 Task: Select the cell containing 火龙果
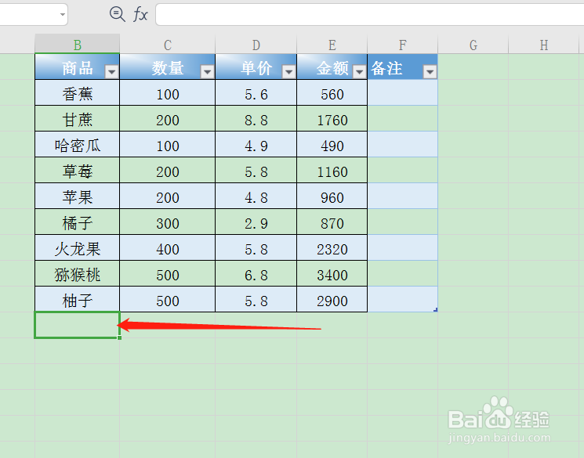point(77,247)
